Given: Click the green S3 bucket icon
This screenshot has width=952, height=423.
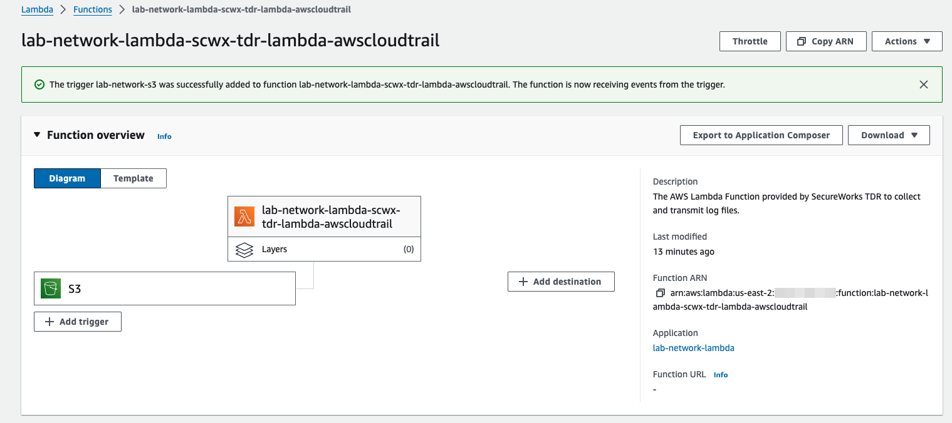Looking at the screenshot, I should [51, 288].
